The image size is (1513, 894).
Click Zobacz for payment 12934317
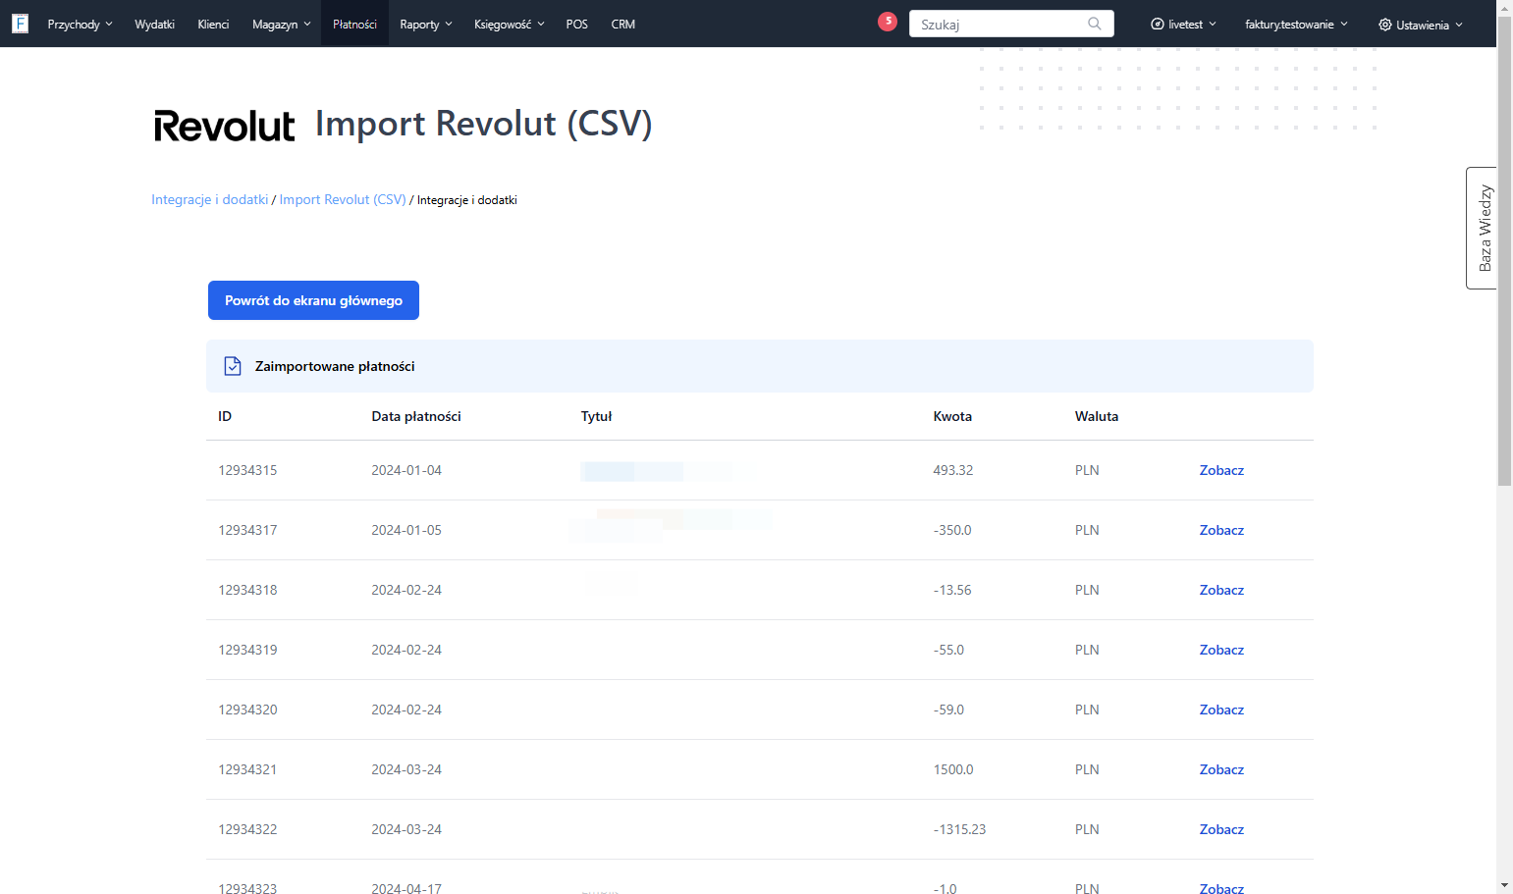[1221, 530]
